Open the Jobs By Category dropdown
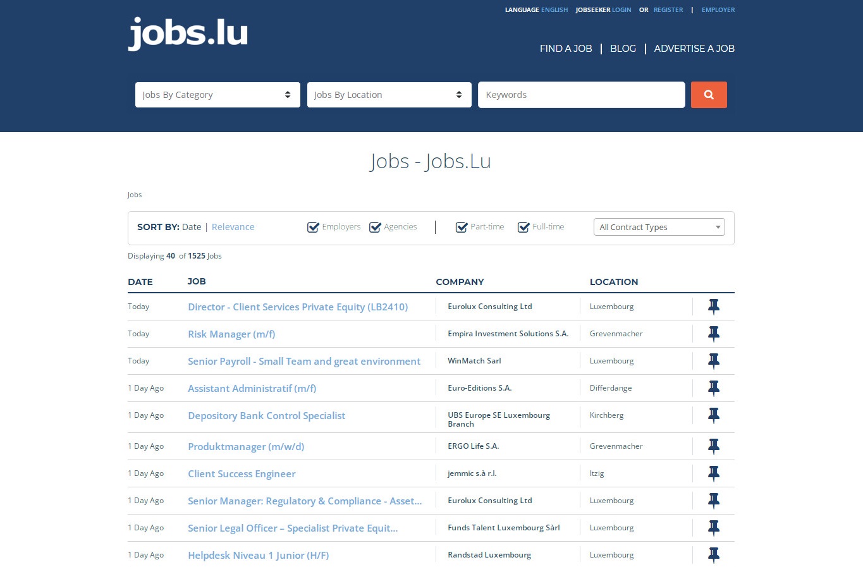863x567 pixels. pyautogui.click(x=217, y=95)
